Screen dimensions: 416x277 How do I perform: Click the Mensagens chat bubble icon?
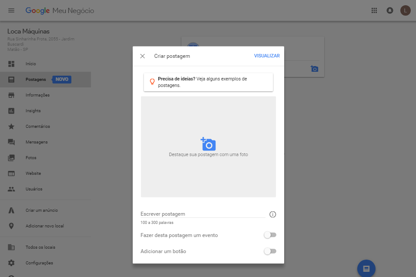(11, 142)
